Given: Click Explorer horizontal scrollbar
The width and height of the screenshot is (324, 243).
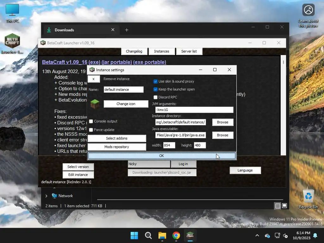Looking at the screenshot, I should (190, 200).
